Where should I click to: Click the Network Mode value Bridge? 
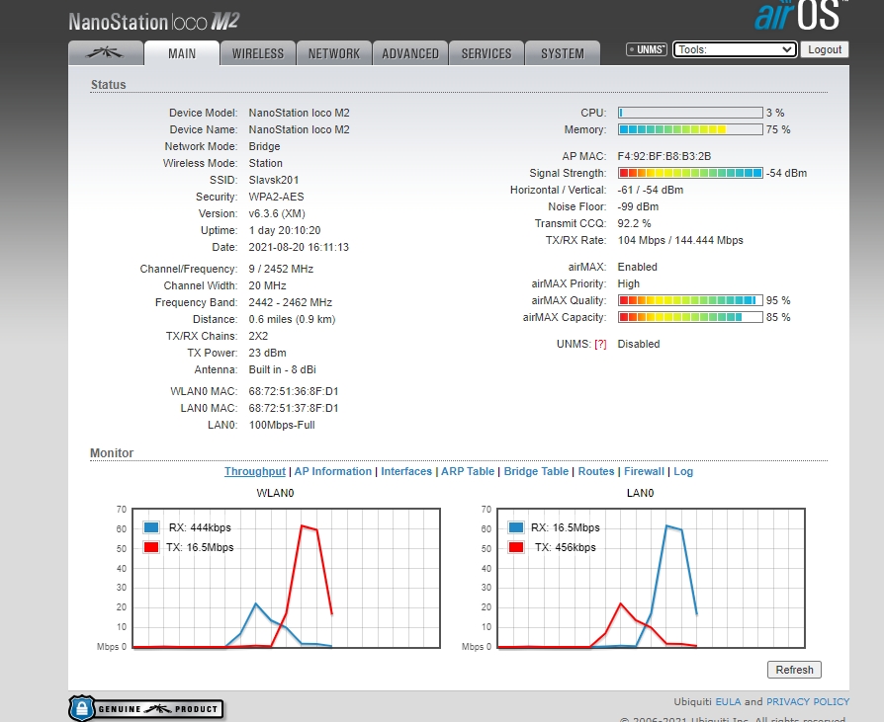pos(264,146)
